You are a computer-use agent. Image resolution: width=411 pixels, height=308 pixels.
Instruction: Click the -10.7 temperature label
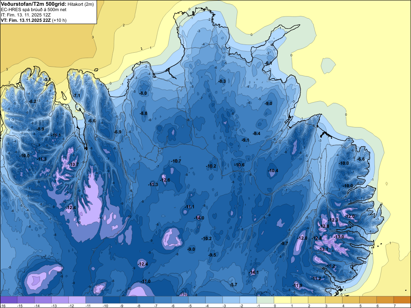176,161
